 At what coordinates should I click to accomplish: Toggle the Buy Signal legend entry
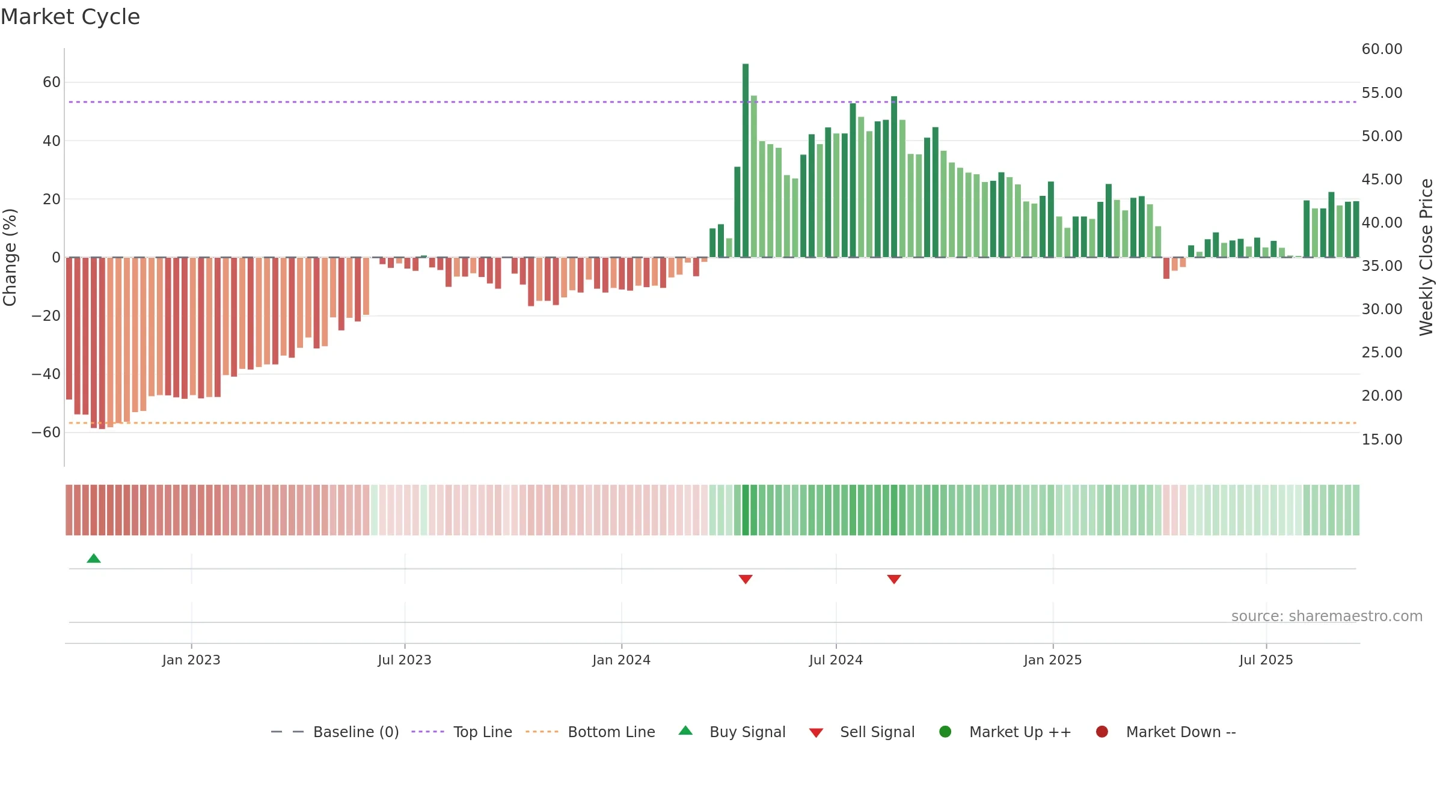pos(732,732)
